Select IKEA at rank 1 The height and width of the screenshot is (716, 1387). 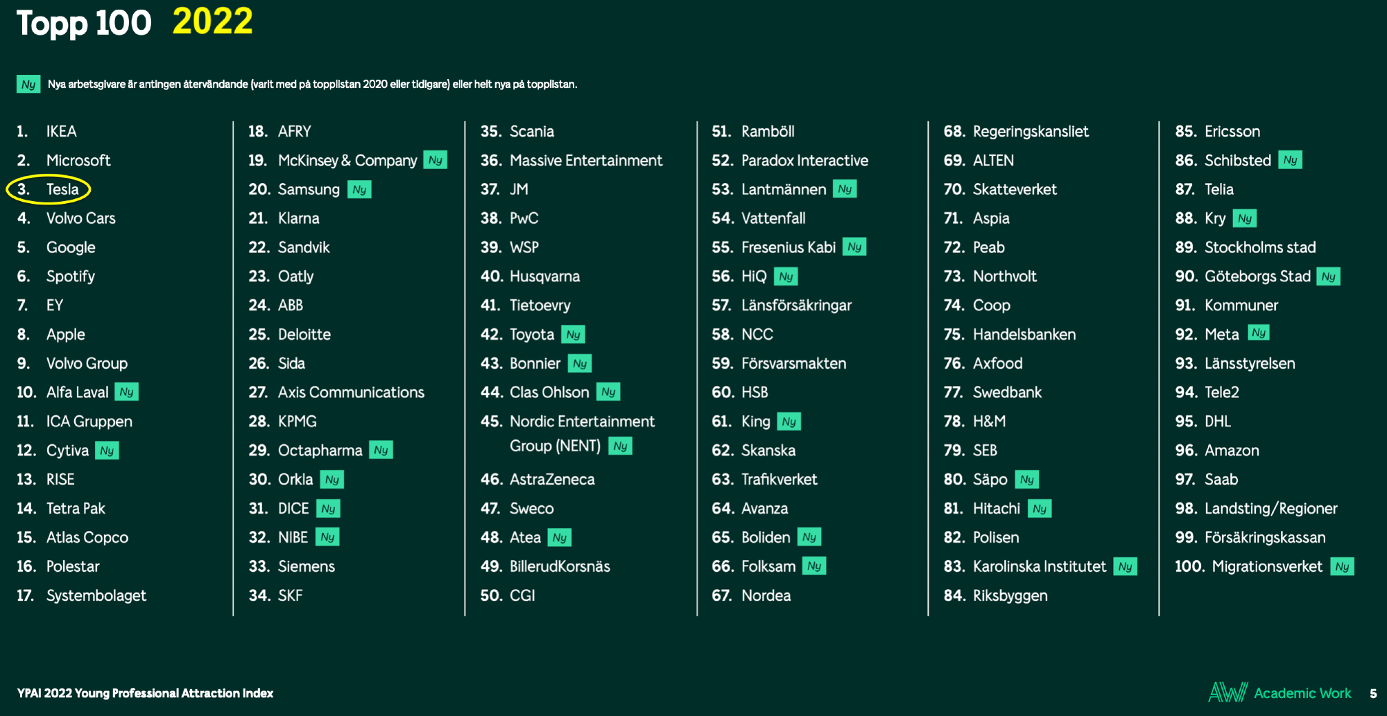61,132
